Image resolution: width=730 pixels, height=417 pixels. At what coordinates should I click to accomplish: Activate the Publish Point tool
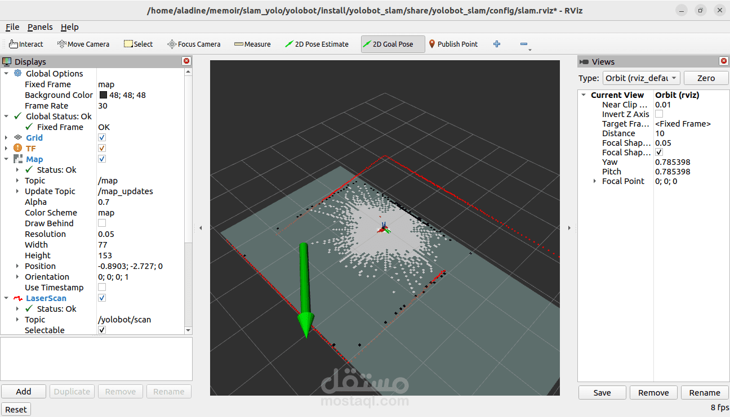[x=453, y=44]
